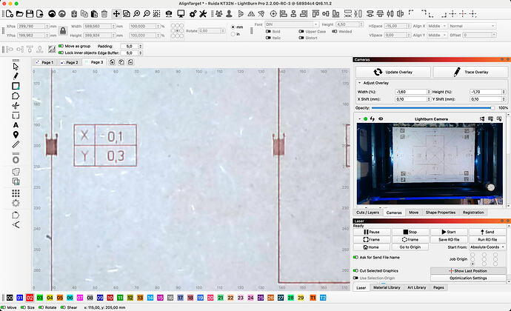Open the Preview monitor icon
The image size is (511, 311).
click(181, 13)
